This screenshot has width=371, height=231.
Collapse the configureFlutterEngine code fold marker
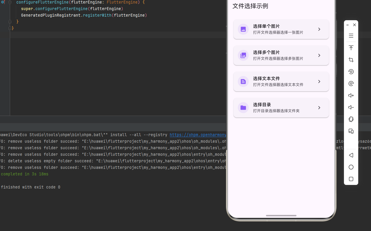[10, 2]
